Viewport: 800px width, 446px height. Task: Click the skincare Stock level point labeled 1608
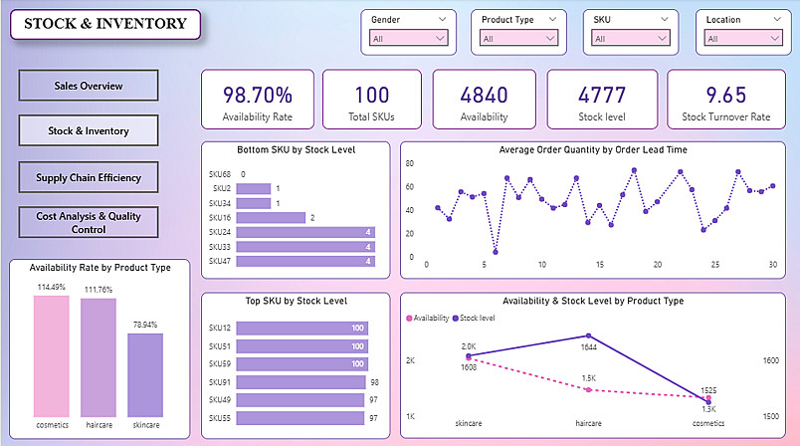click(469, 355)
